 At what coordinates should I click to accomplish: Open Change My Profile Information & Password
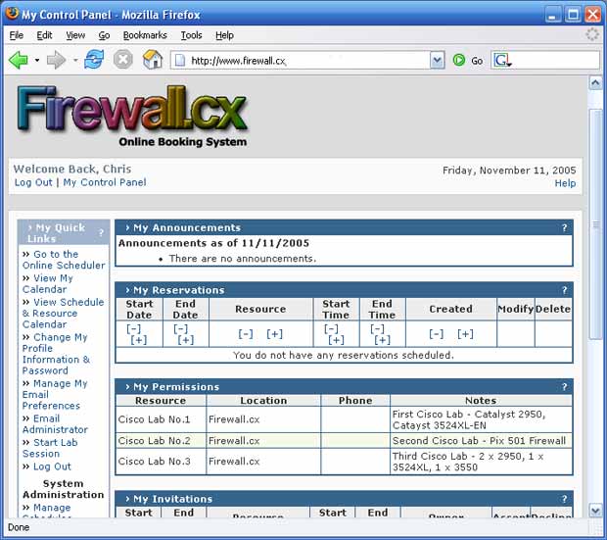[56, 354]
